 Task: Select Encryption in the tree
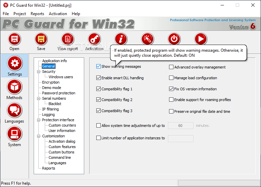point(51,82)
